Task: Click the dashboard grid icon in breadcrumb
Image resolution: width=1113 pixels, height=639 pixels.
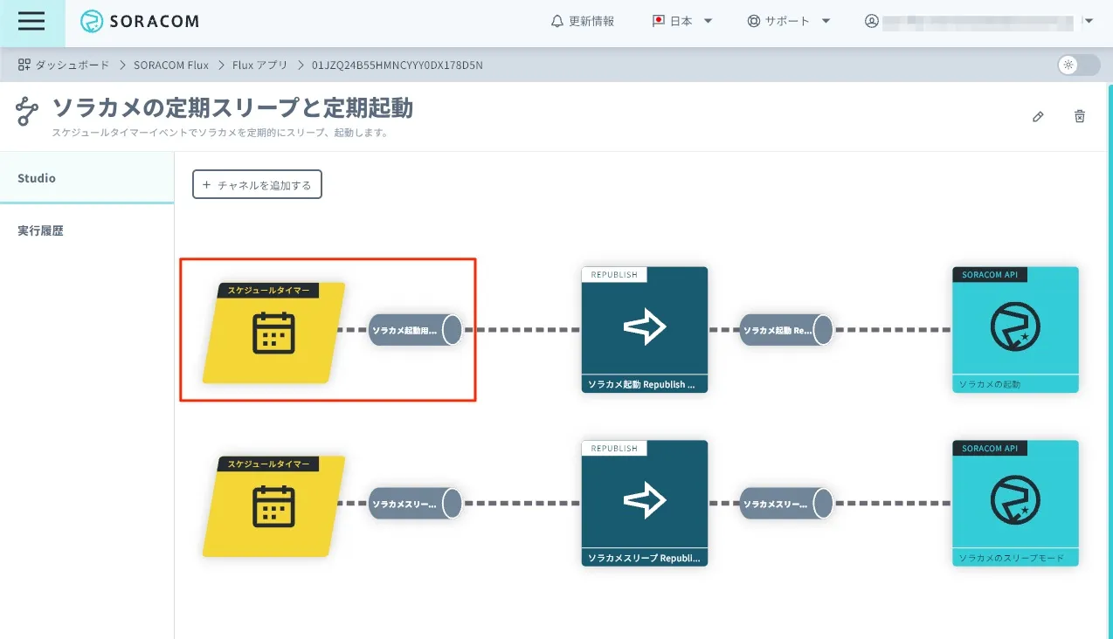Action: [24, 65]
